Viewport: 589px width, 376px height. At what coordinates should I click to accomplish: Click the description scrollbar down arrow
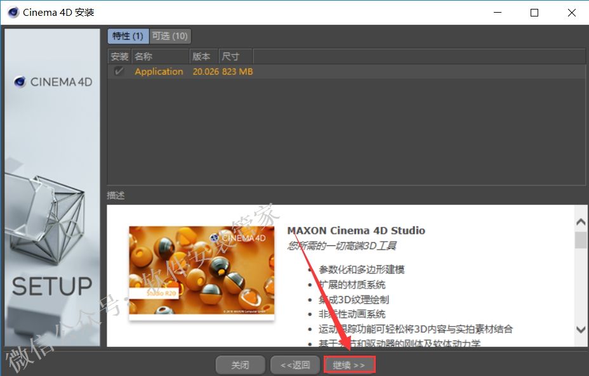(580, 329)
